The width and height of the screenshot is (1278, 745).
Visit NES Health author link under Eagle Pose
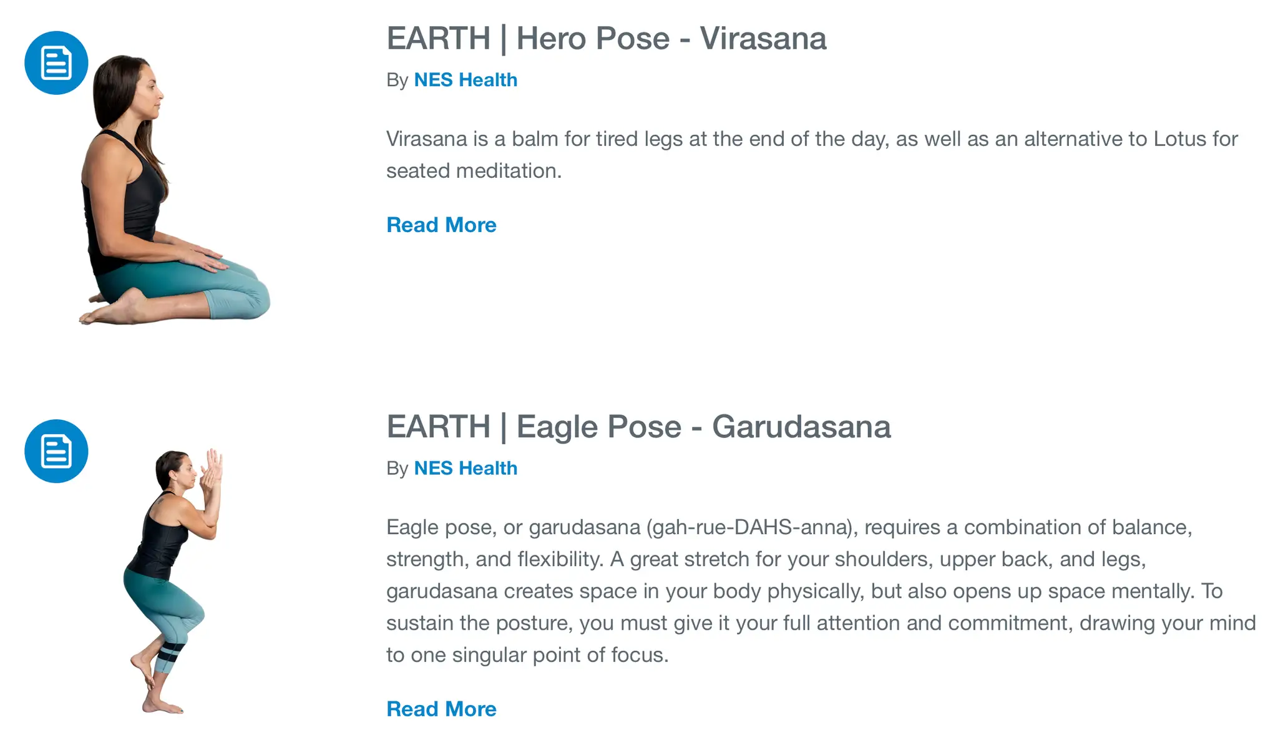point(466,468)
